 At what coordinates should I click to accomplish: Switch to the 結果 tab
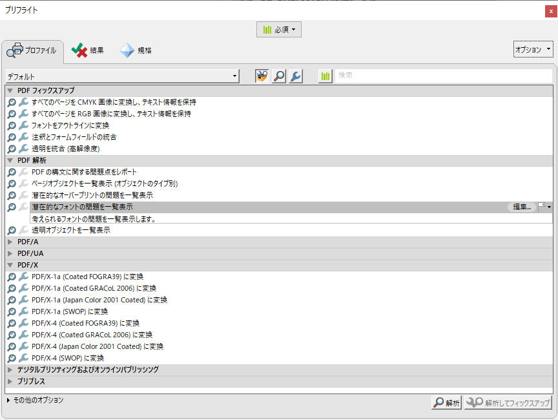coord(88,50)
